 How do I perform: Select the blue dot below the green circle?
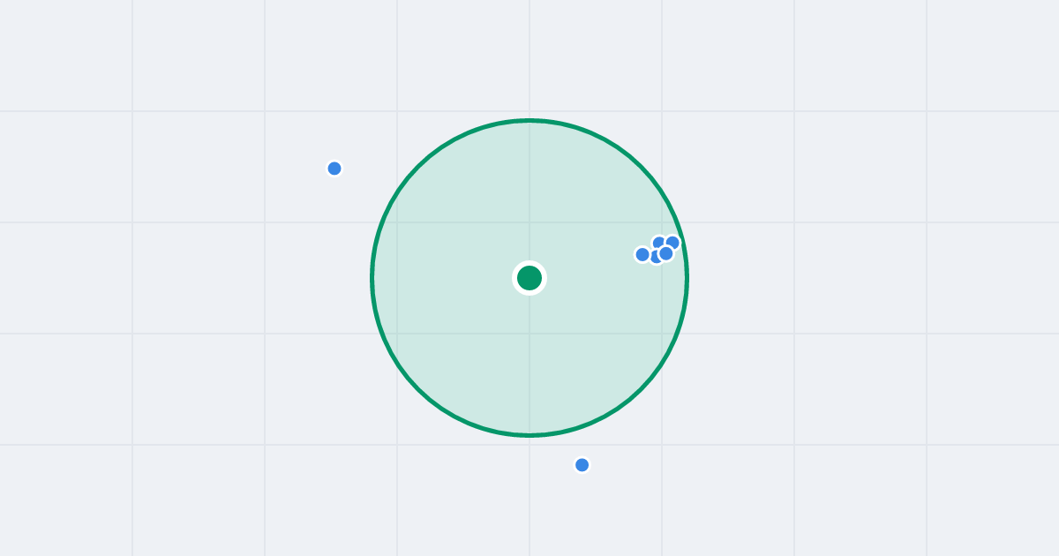click(x=582, y=465)
